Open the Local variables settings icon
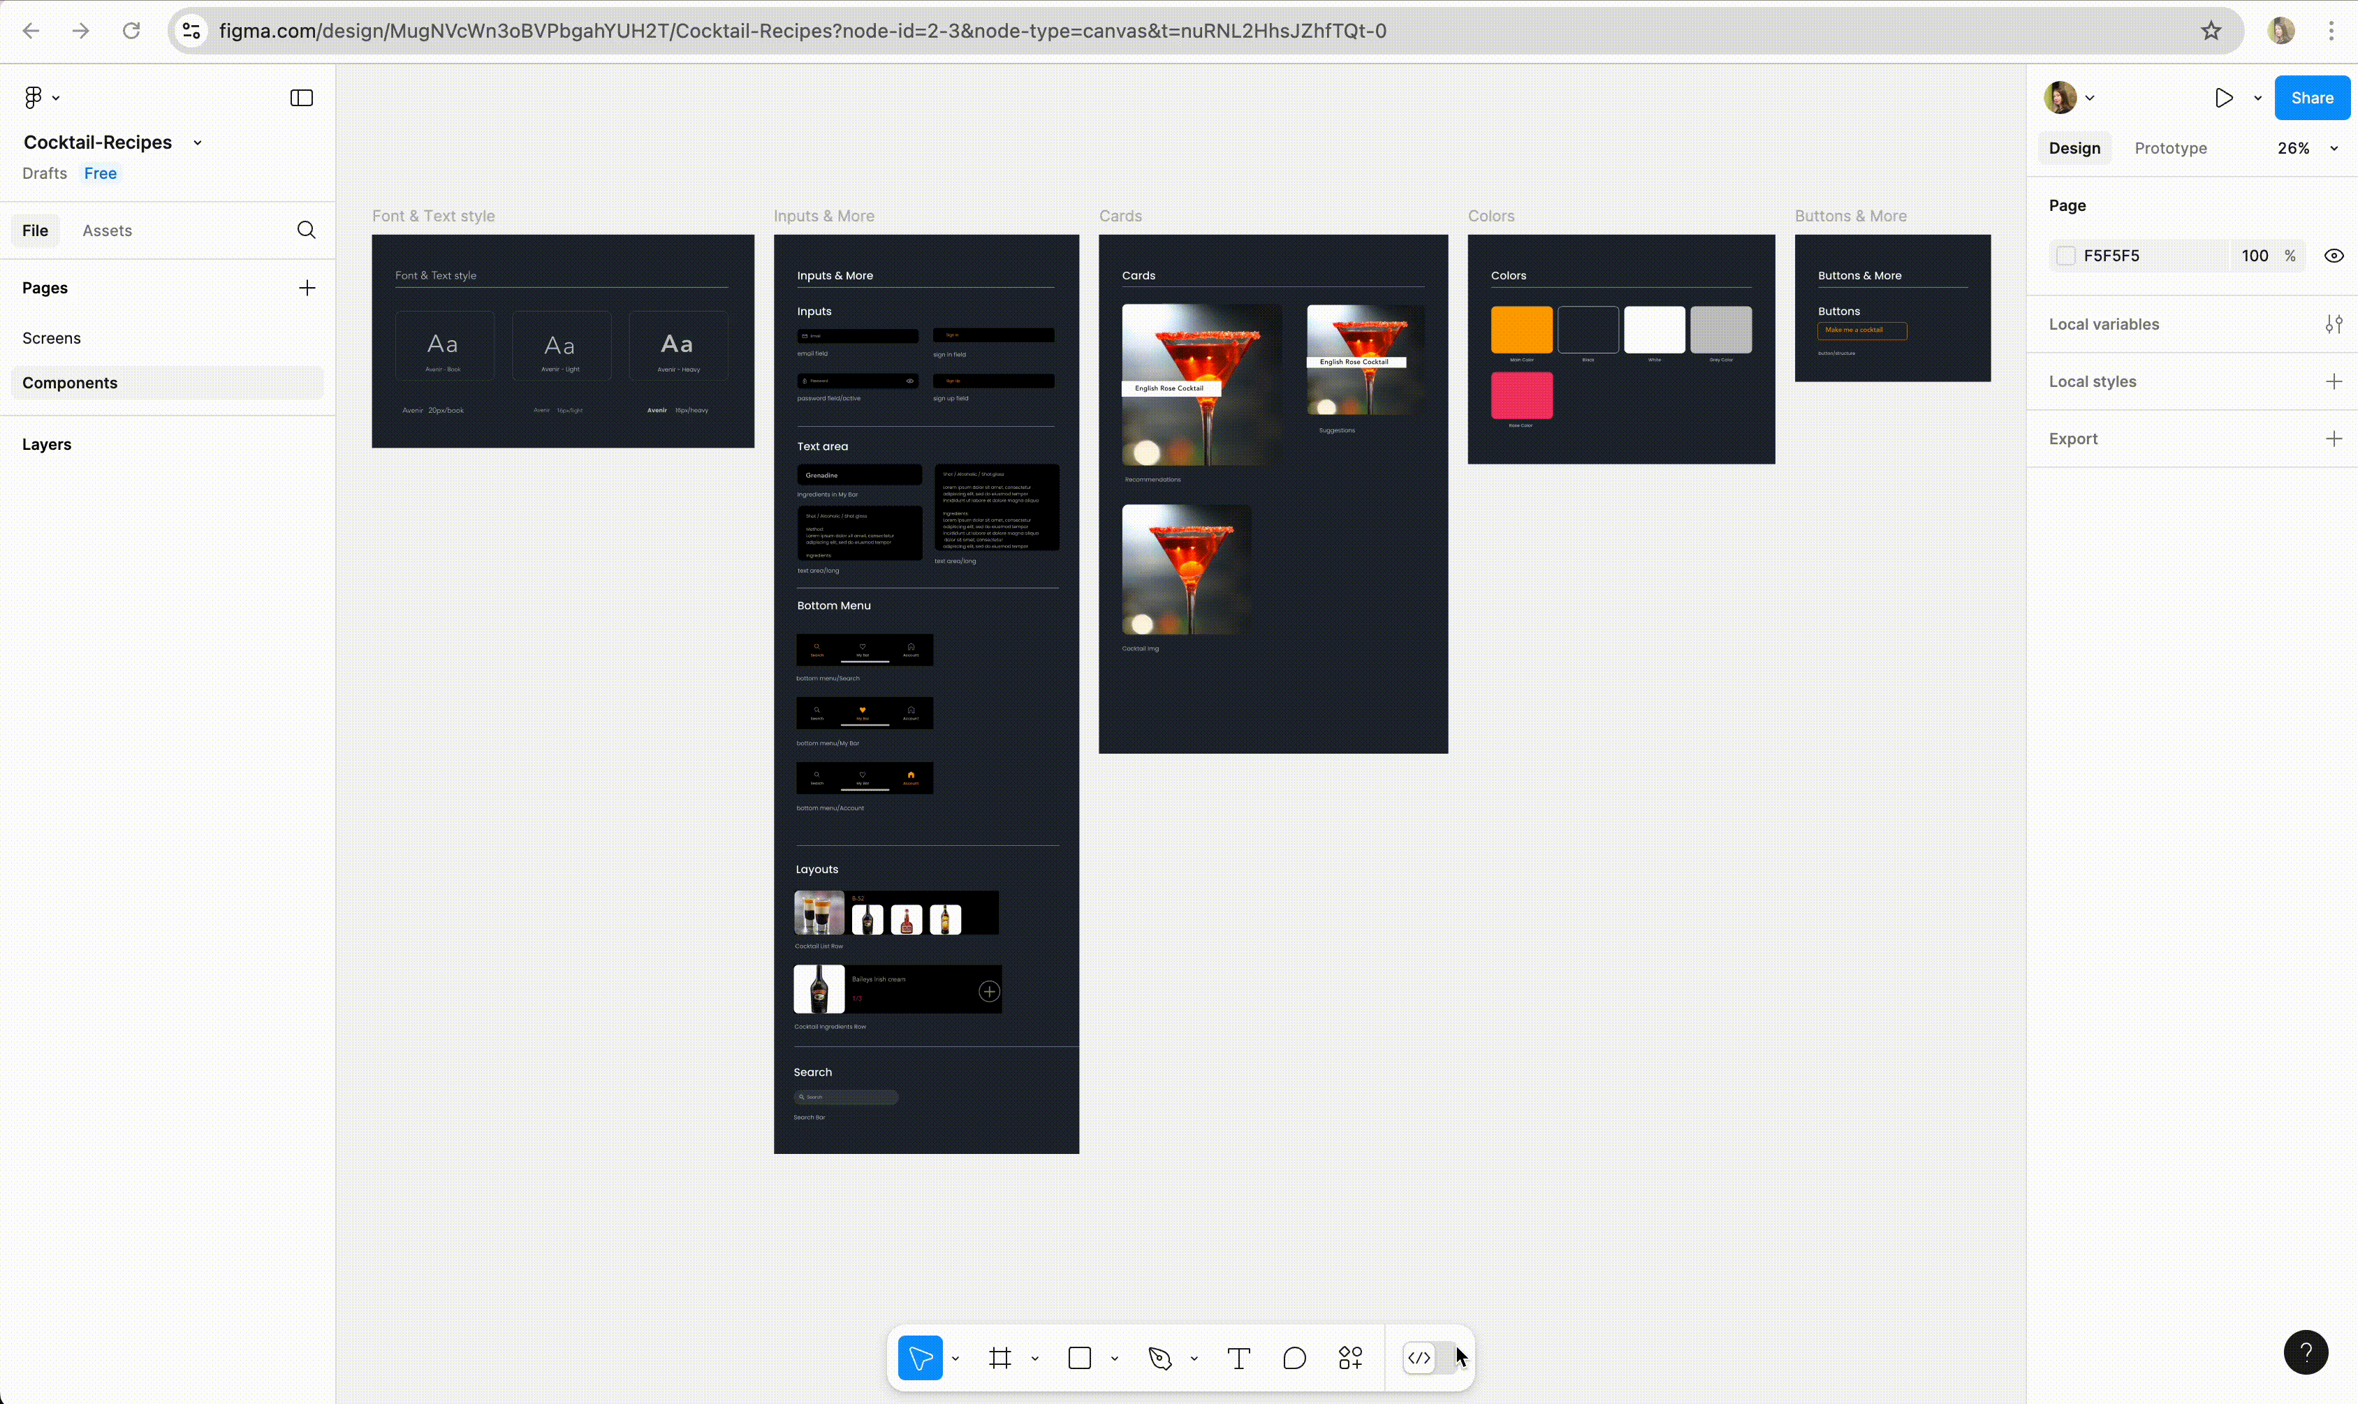The image size is (2358, 1404). tap(2334, 325)
